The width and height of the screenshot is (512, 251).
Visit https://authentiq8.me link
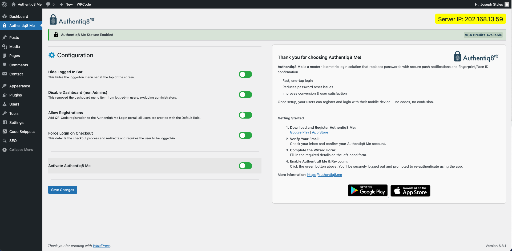324,175
